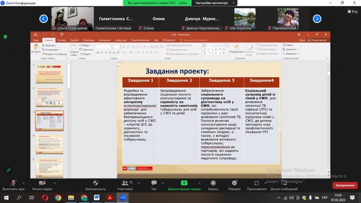This screenshot has width=361, height=203.
Task: Click the Создать слайд icon
Action: tap(74, 47)
